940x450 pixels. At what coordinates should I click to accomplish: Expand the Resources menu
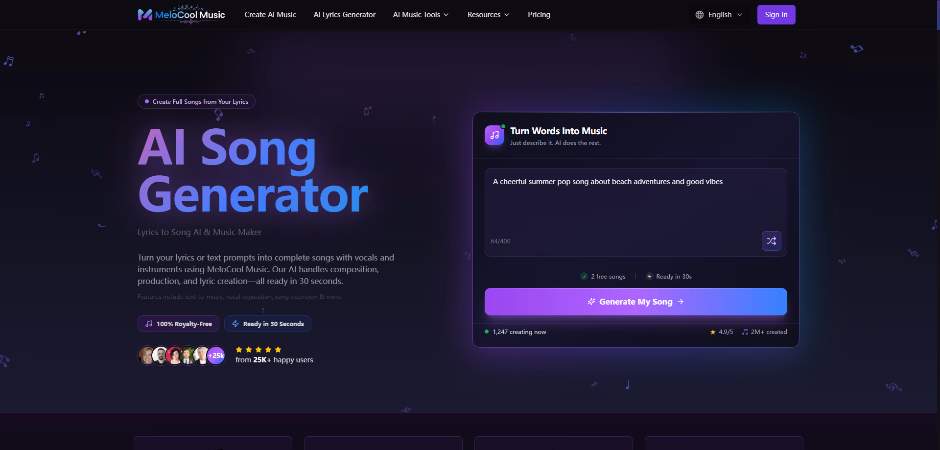[x=488, y=15]
